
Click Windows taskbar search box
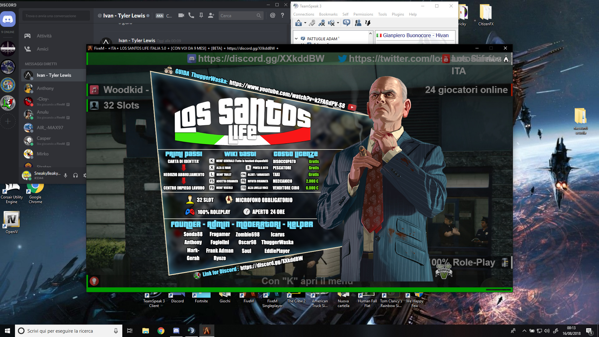[x=68, y=331]
